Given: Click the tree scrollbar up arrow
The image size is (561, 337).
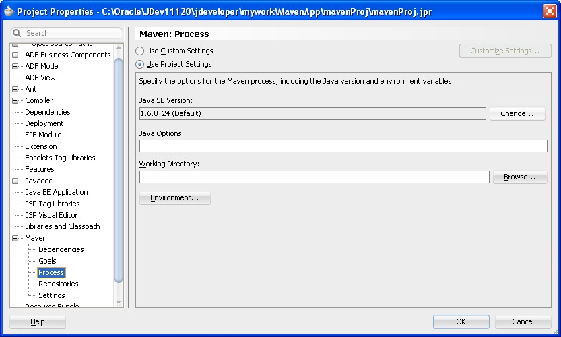Looking at the screenshot, I should [119, 48].
